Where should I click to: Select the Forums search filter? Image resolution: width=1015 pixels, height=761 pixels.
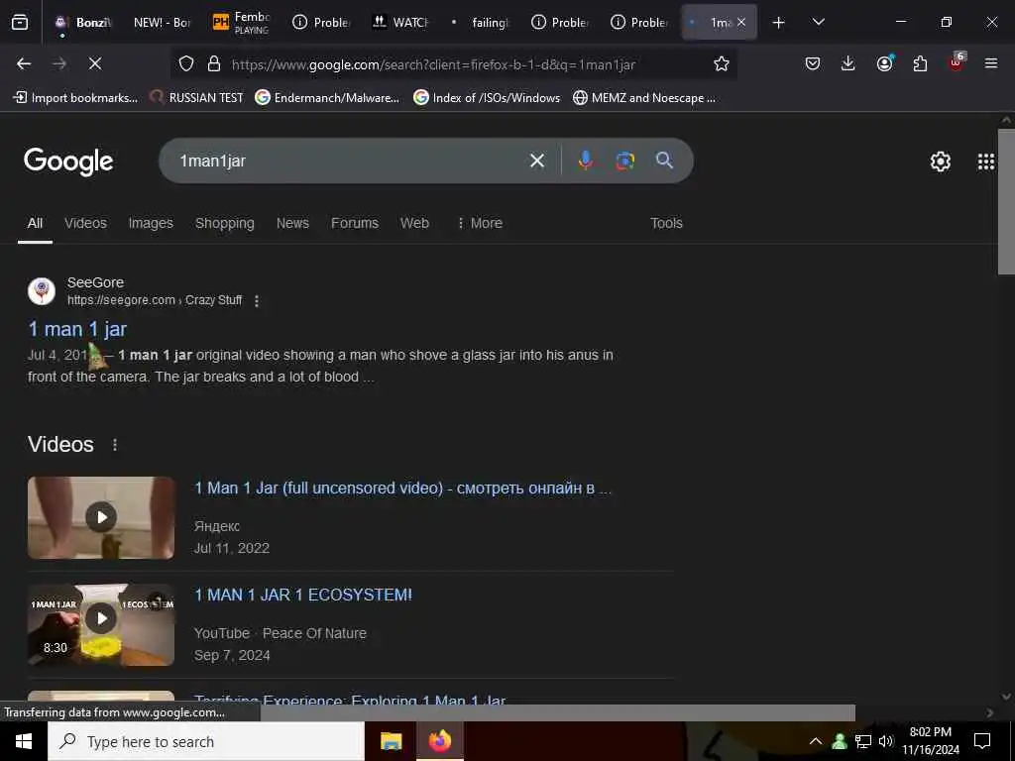coord(355,223)
